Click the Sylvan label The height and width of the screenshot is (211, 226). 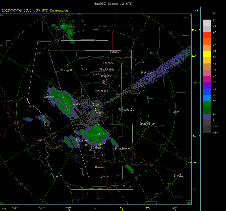96,74
